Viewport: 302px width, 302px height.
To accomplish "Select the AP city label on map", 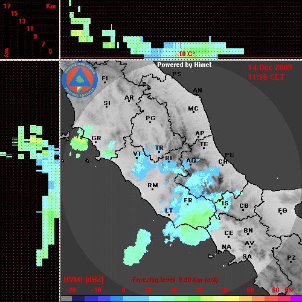I will click(x=200, y=133).
